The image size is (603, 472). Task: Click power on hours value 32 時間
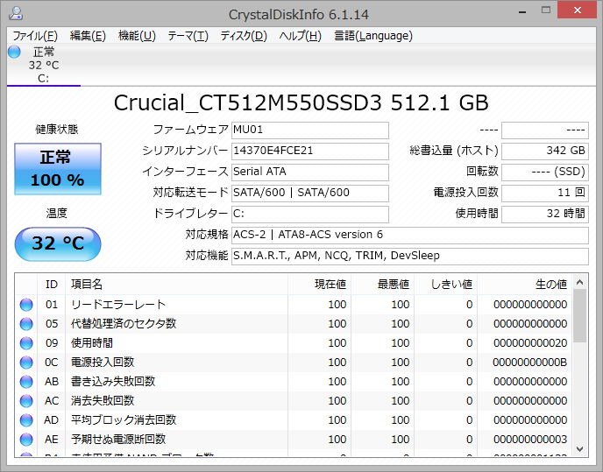(x=545, y=214)
